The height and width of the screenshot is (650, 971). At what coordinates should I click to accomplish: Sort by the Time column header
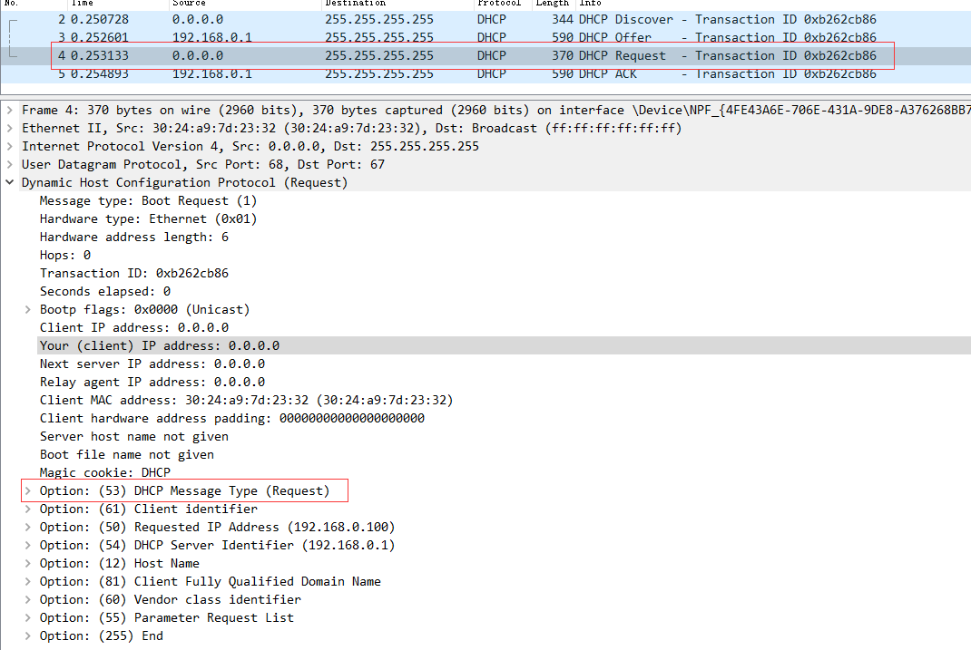(x=118, y=3)
